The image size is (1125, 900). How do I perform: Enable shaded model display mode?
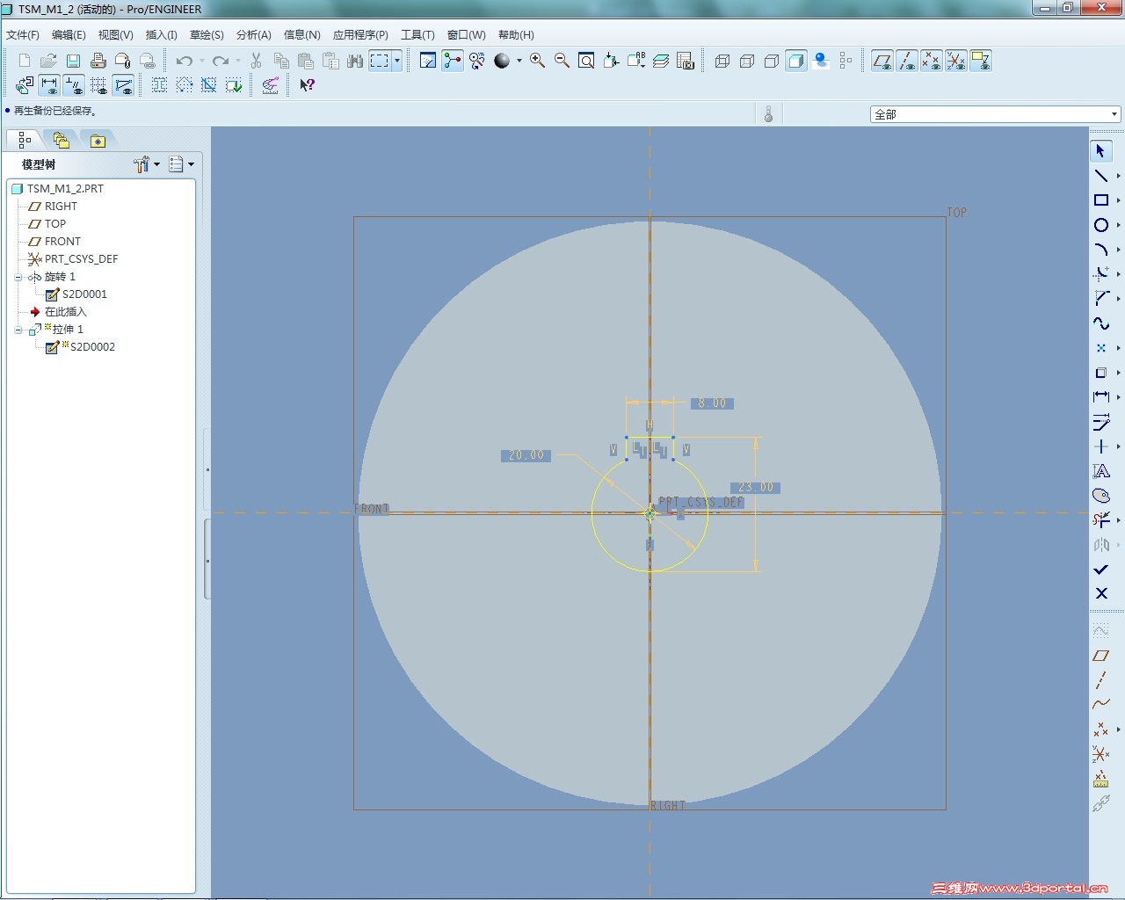click(x=796, y=61)
